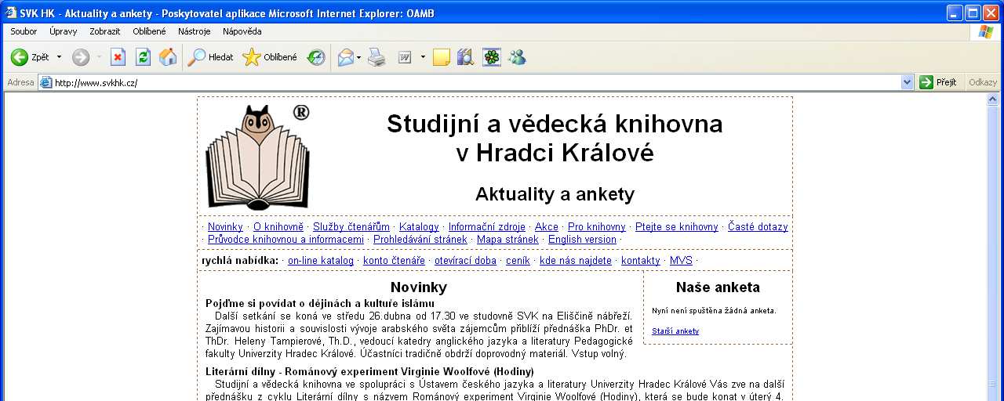Click the page icon in address bar
Screen dimensions: 1004x401
coord(46,82)
